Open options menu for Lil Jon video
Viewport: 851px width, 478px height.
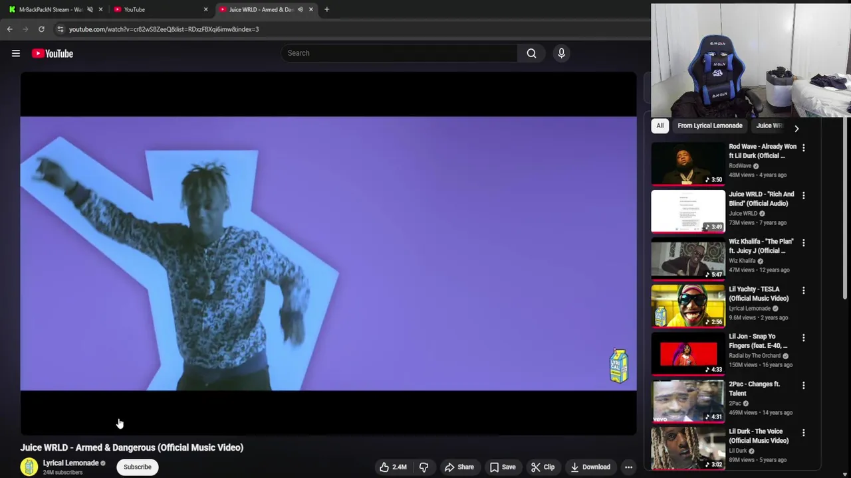[x=803, y=337]
